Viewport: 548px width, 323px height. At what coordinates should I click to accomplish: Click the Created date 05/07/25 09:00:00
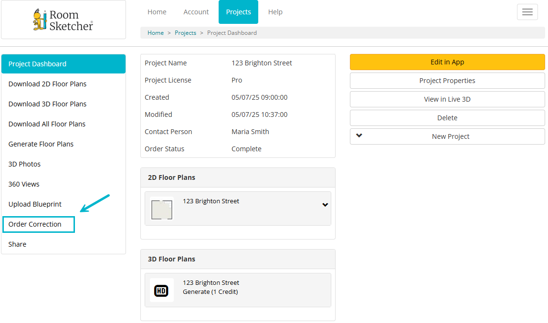259,97
